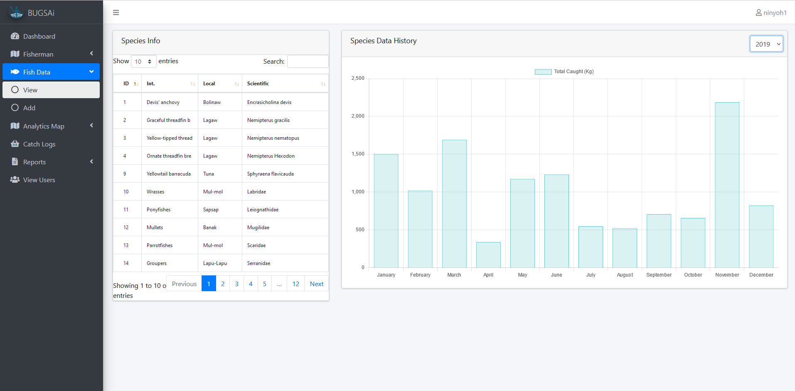Image resolution: width=795 pixels, height=391 pixels.
Task: Expand the Reports submenu chevron
Action: [91, 162]
